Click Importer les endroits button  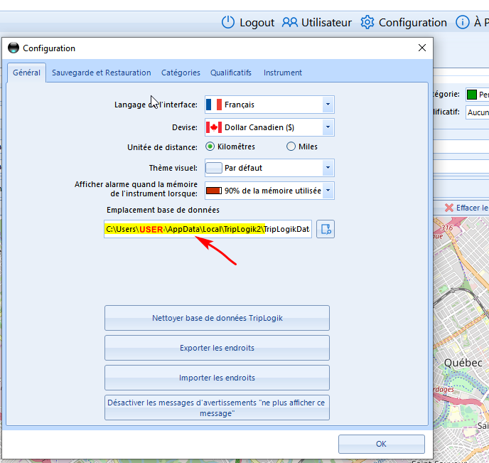pyautogui.click(x=217, y=378)
